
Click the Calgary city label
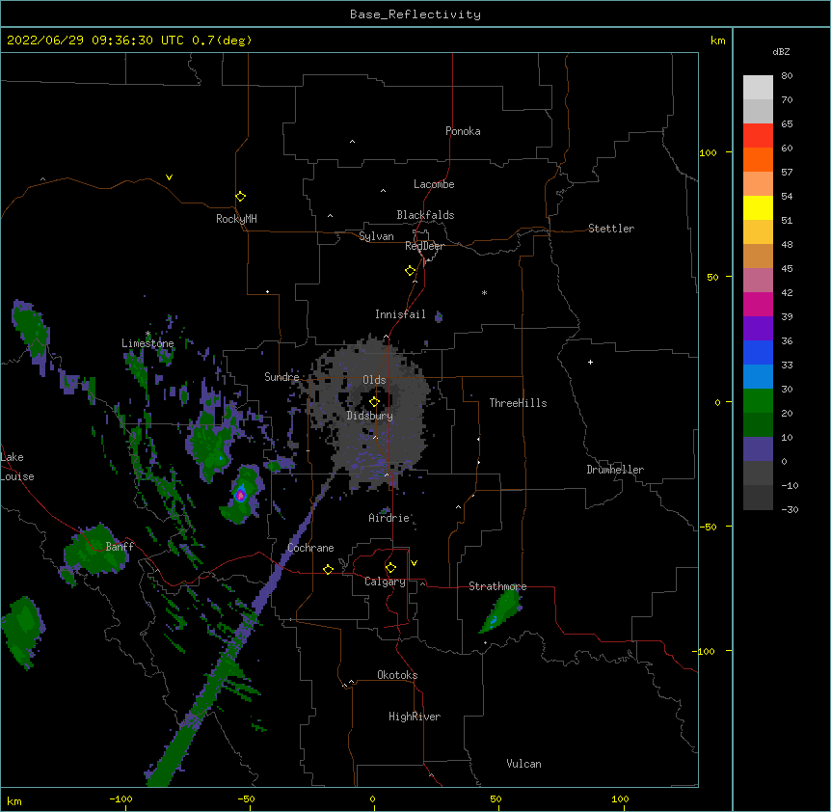point(385,582)
